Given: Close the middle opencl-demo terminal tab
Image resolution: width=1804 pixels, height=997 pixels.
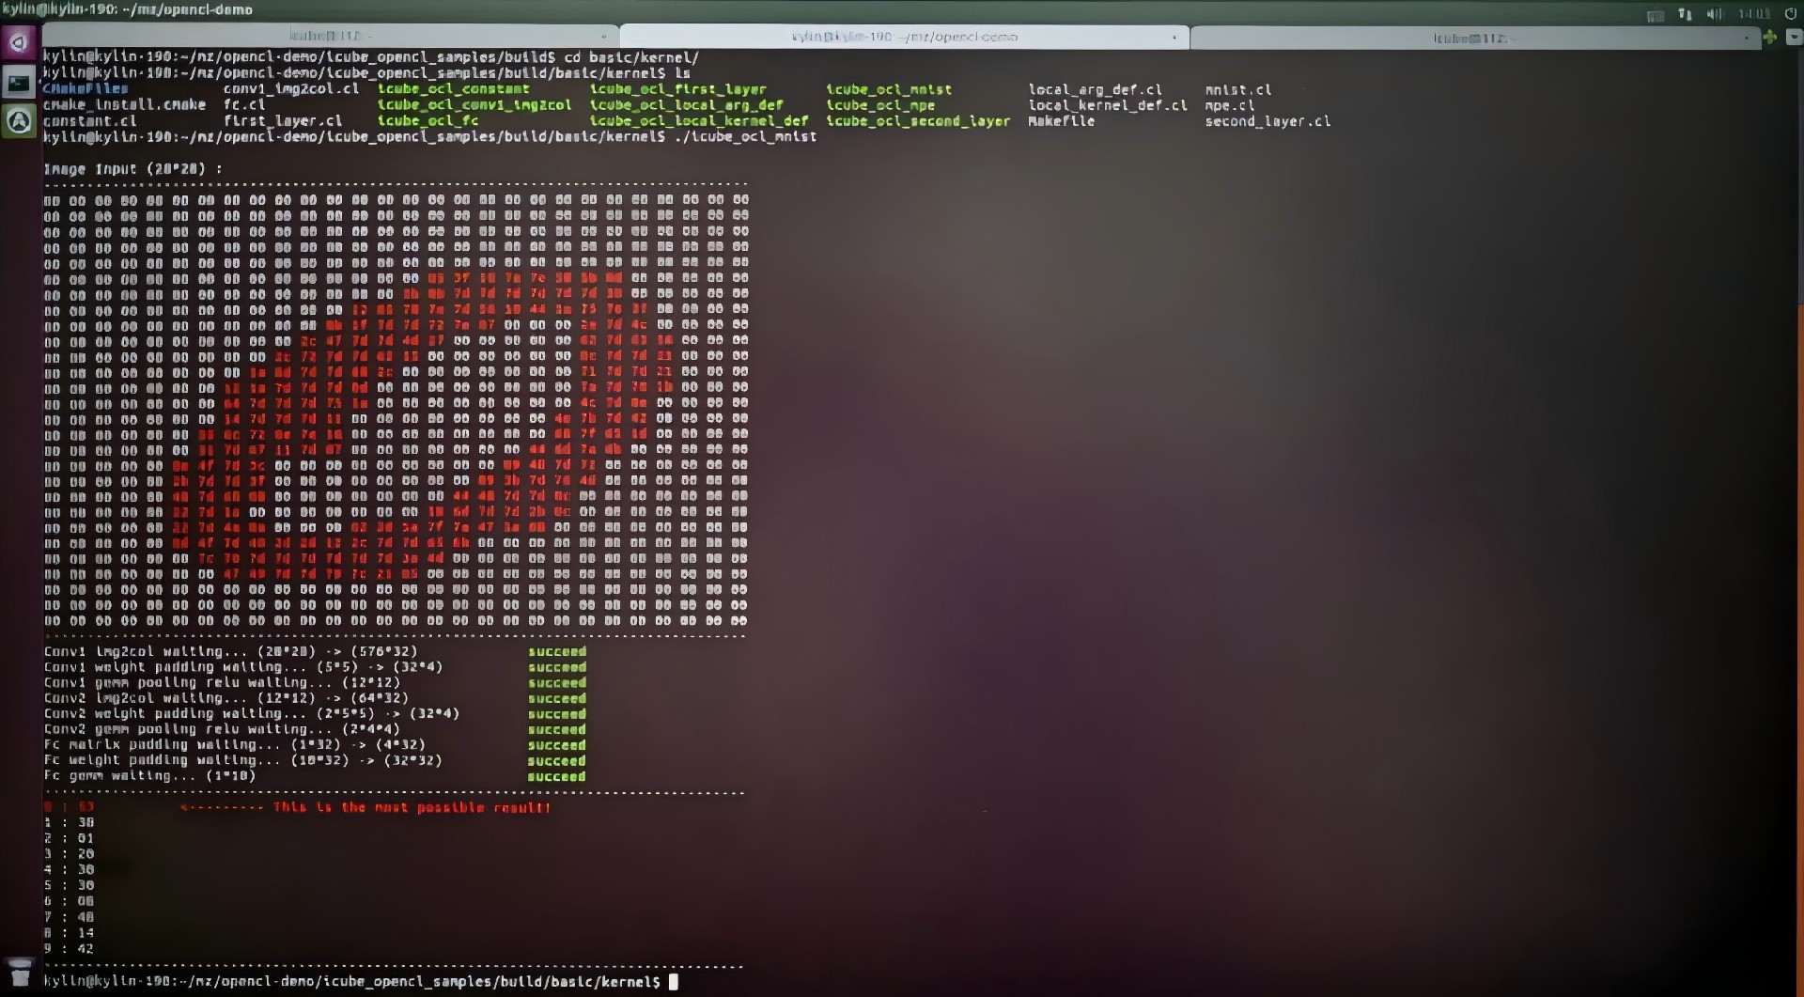Looking at the screenshot, I should point(1174,38).
